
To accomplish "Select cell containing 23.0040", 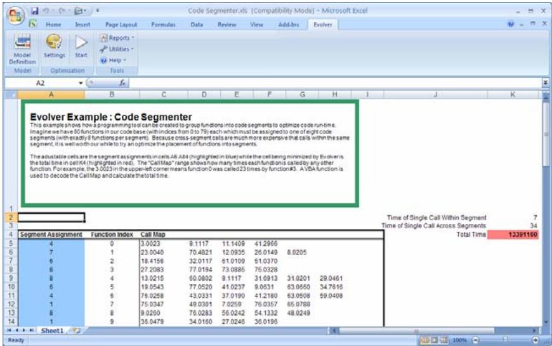I will pos(164,252).
